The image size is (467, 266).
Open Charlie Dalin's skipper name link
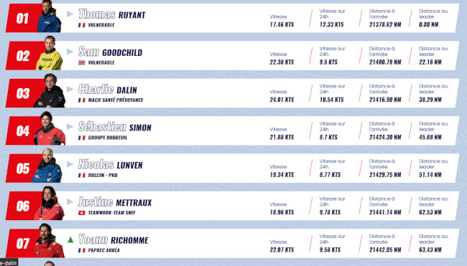click(108, 89)
